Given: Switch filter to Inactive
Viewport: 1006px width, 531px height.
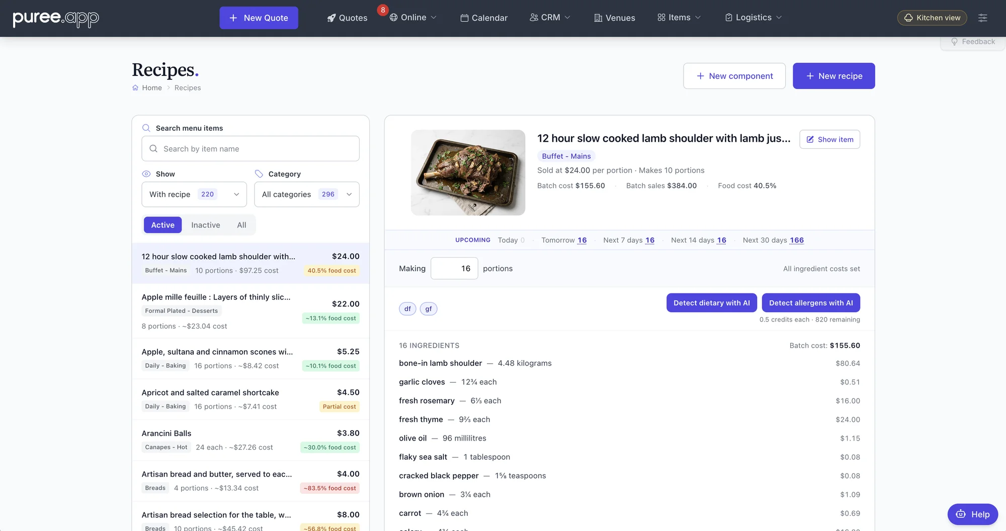Looking at the screenshot, I should 206,225.
